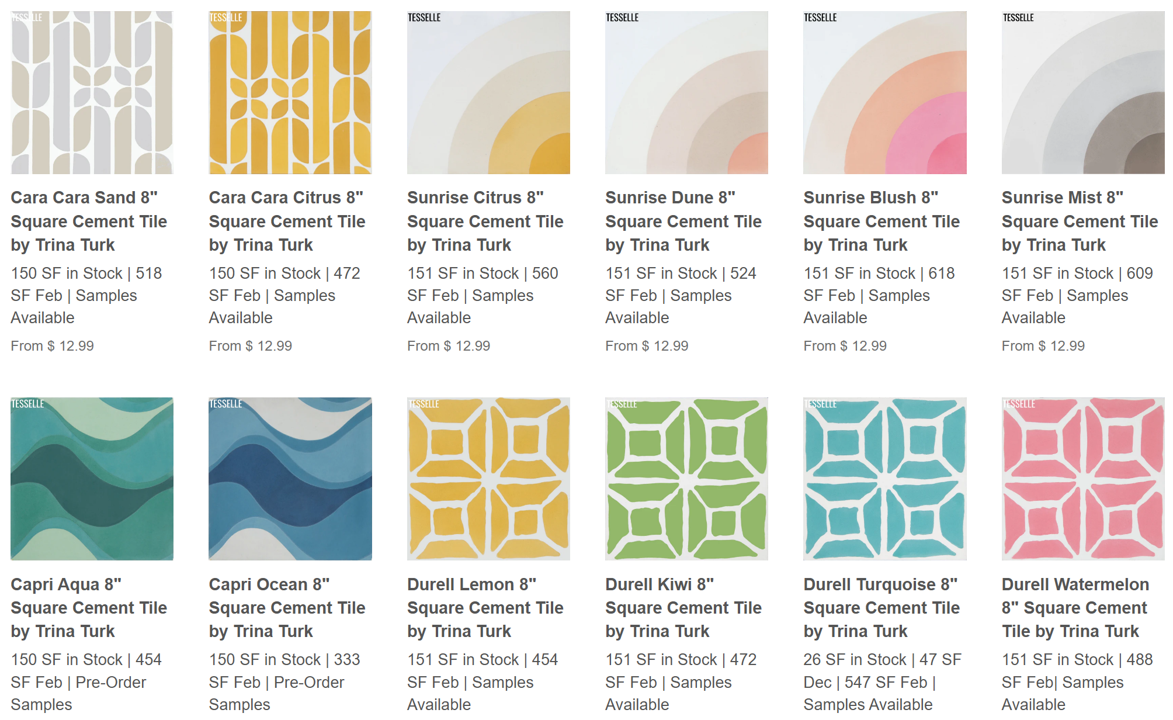Open the Capri Aqua tile image
This screenshot has height=720, width=1173.
[x=92, y=479]
